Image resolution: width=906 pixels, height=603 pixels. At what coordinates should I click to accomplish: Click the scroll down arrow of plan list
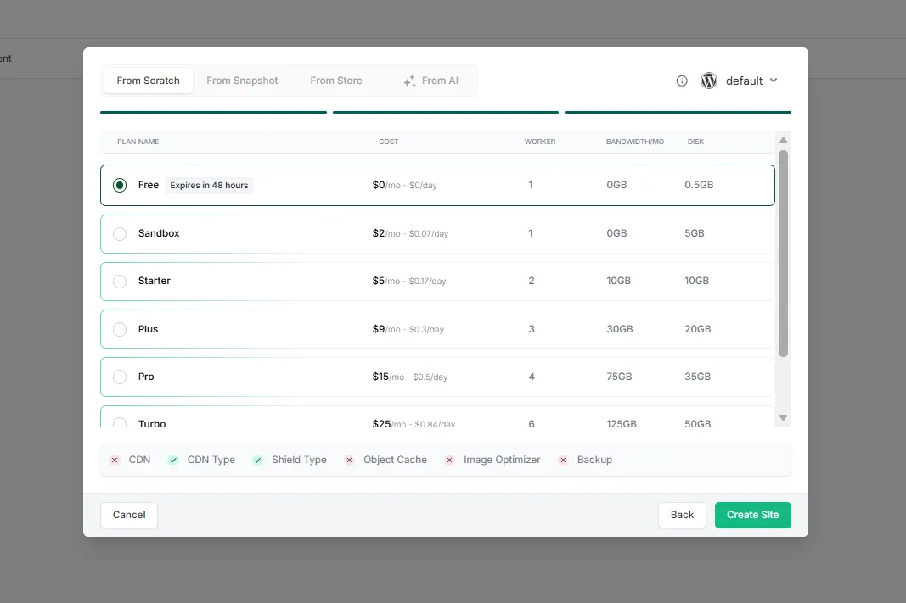(x=783, y=418)
